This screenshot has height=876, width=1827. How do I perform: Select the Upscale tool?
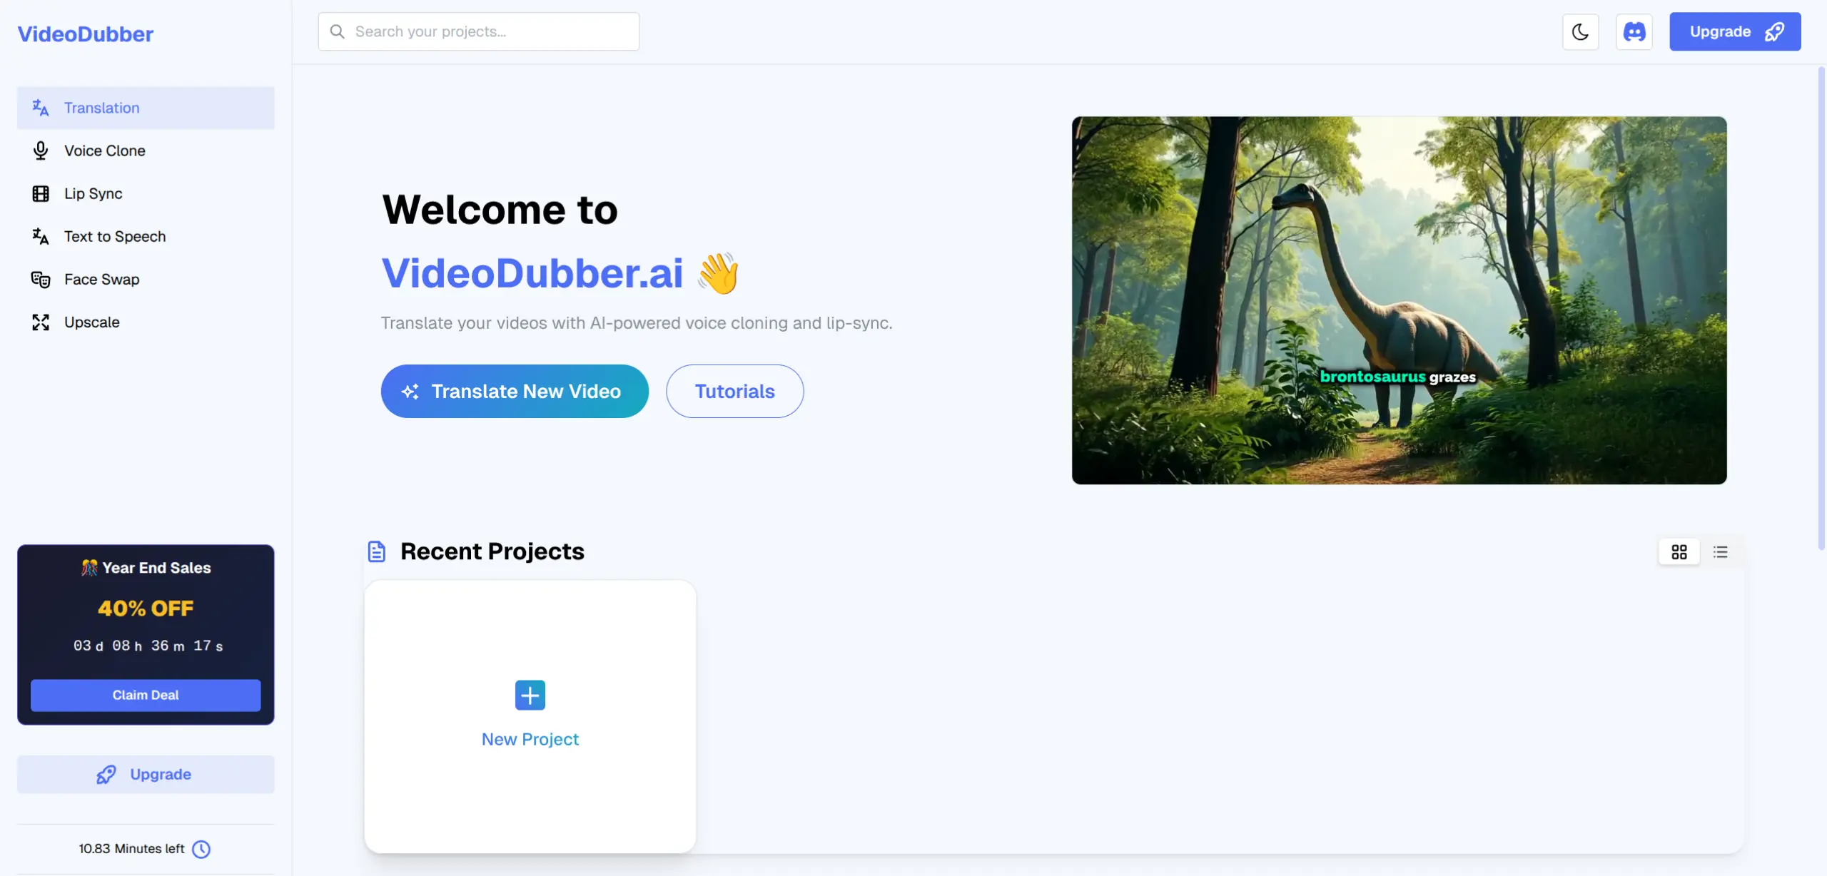point(91,322)
